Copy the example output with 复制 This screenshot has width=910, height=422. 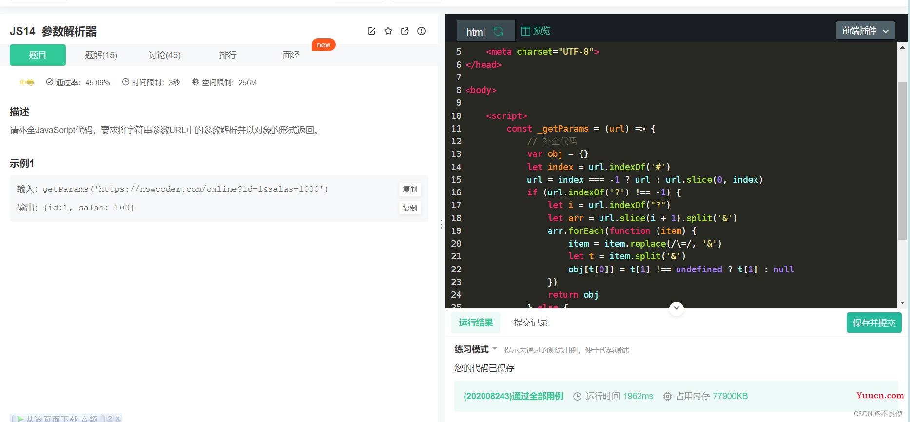[x=410, y=208]
